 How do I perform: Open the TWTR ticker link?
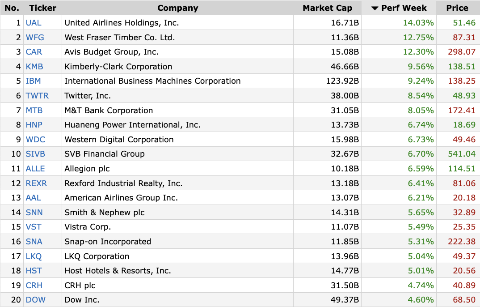37,96
